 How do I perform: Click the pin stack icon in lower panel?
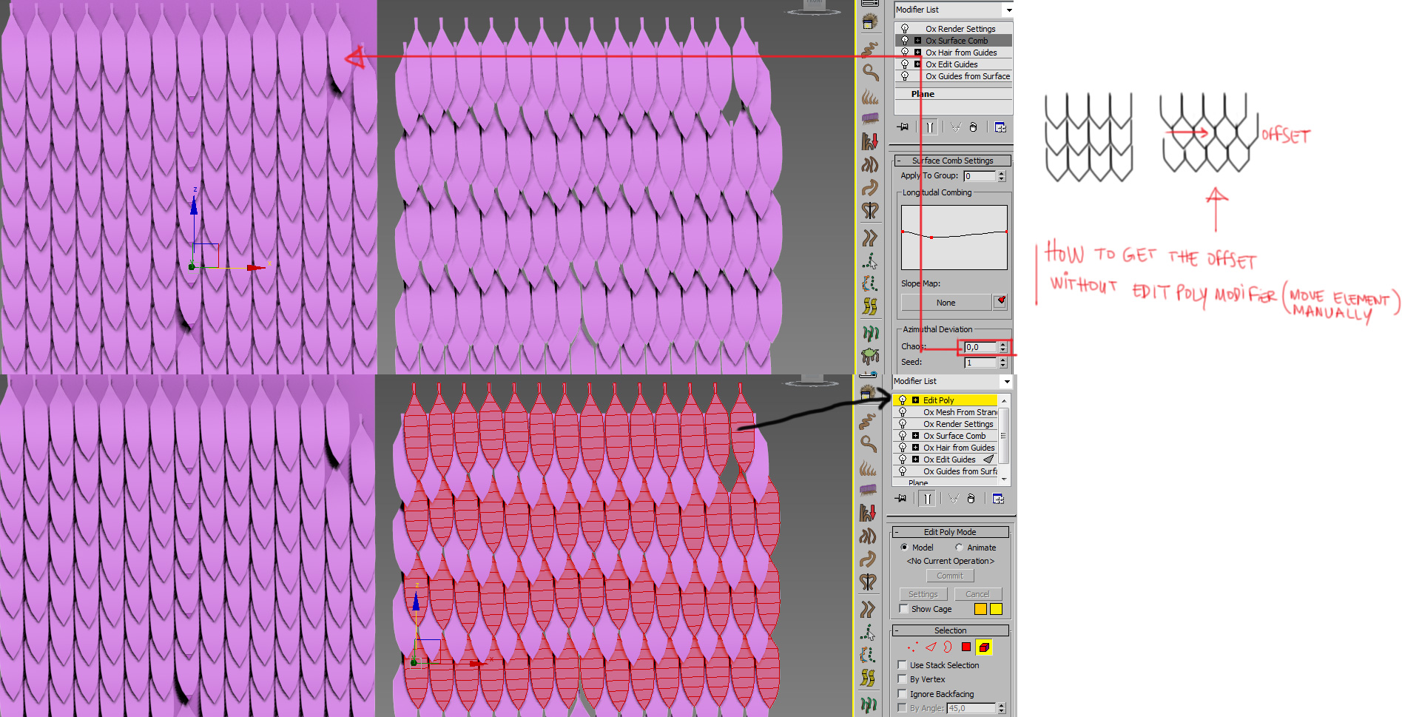(x=900, y=499)
